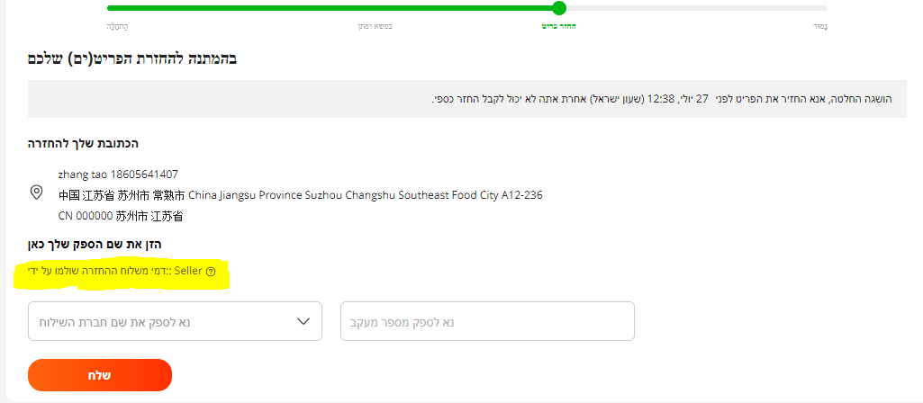Click the green progress dot marker
Image resolution: width=923 pixels, height=403 pixels.
[559, 8]
